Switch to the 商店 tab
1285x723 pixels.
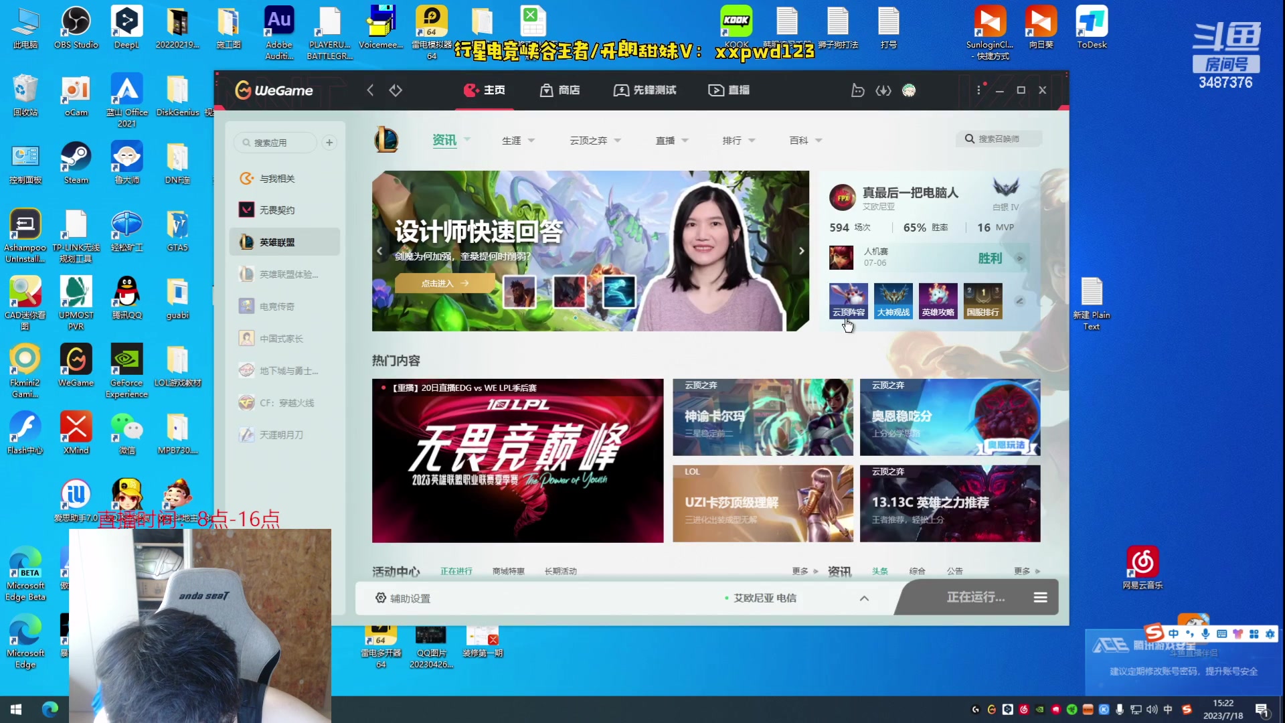[560, 90]
